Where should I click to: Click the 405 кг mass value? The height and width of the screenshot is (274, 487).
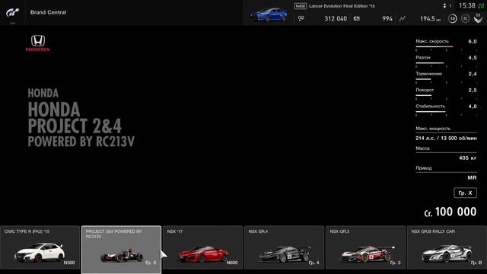point(468,158)
